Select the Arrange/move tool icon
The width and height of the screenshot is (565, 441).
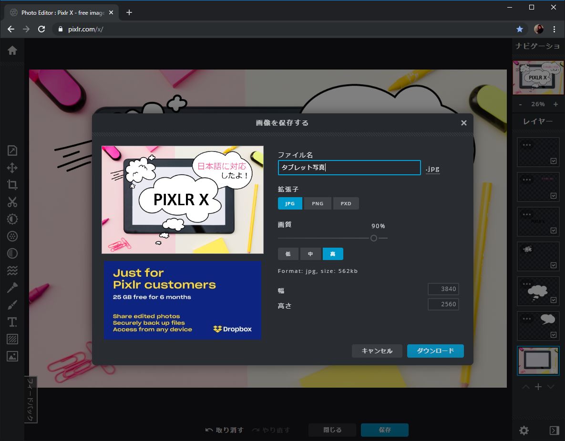12,168
